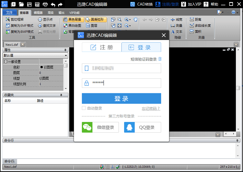Select the 距离 measurement tool
Image resolution: width=243 pixels, height=172 pixels.
[x=195, y=20]
